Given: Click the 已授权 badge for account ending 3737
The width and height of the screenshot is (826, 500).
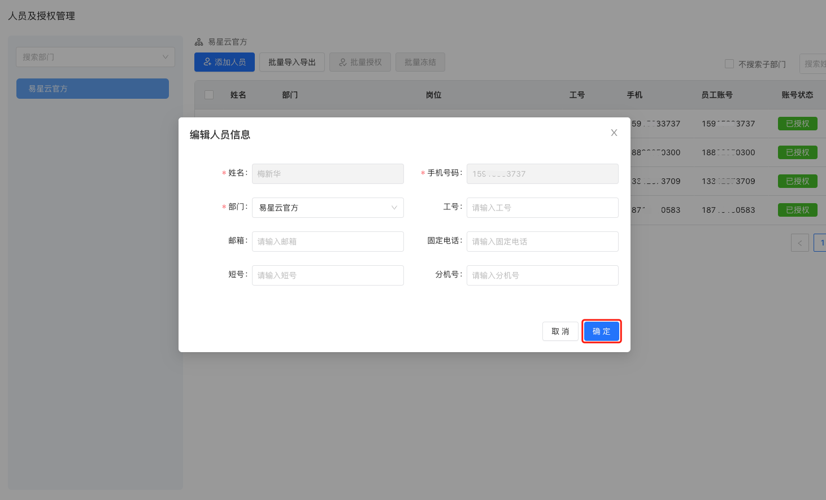Looking at the screenshot, I should pyautogui.click(x=798, y=124).
